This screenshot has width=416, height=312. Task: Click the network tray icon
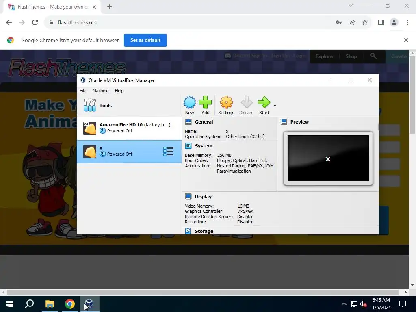point(354,304)
